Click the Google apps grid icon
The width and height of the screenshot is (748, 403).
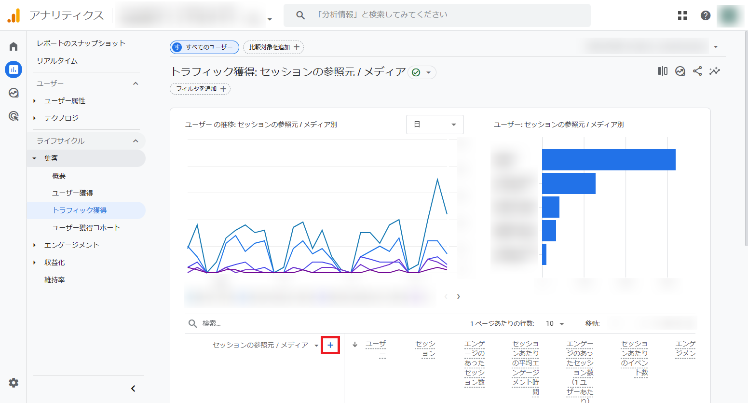pyautogui.click(x=682, y=15)
